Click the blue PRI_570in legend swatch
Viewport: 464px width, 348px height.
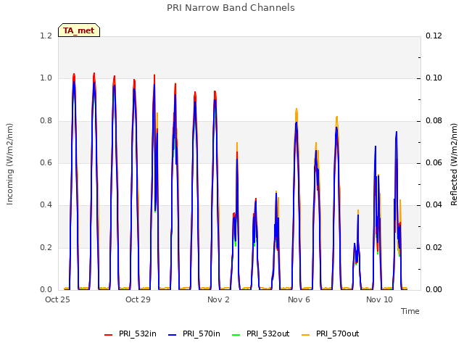point(173,335)
